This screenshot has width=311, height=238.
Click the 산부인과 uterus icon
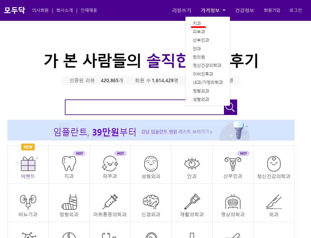click(x=233, y=163)
